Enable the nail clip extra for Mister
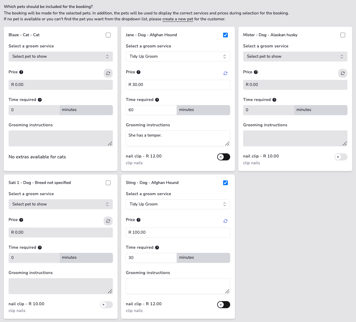This screenshot has width=356, height=322. 341,157
